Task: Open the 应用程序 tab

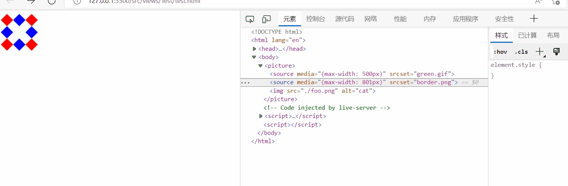Action: 466,19
